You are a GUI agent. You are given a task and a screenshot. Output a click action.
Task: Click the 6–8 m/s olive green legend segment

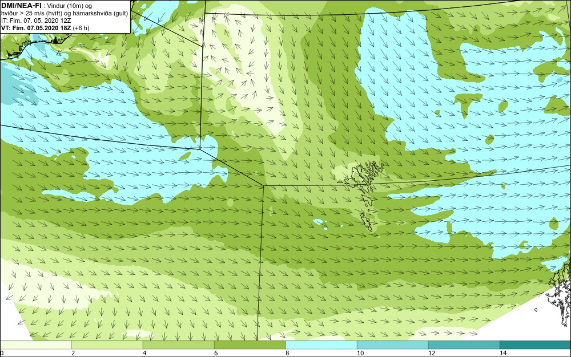250,345
